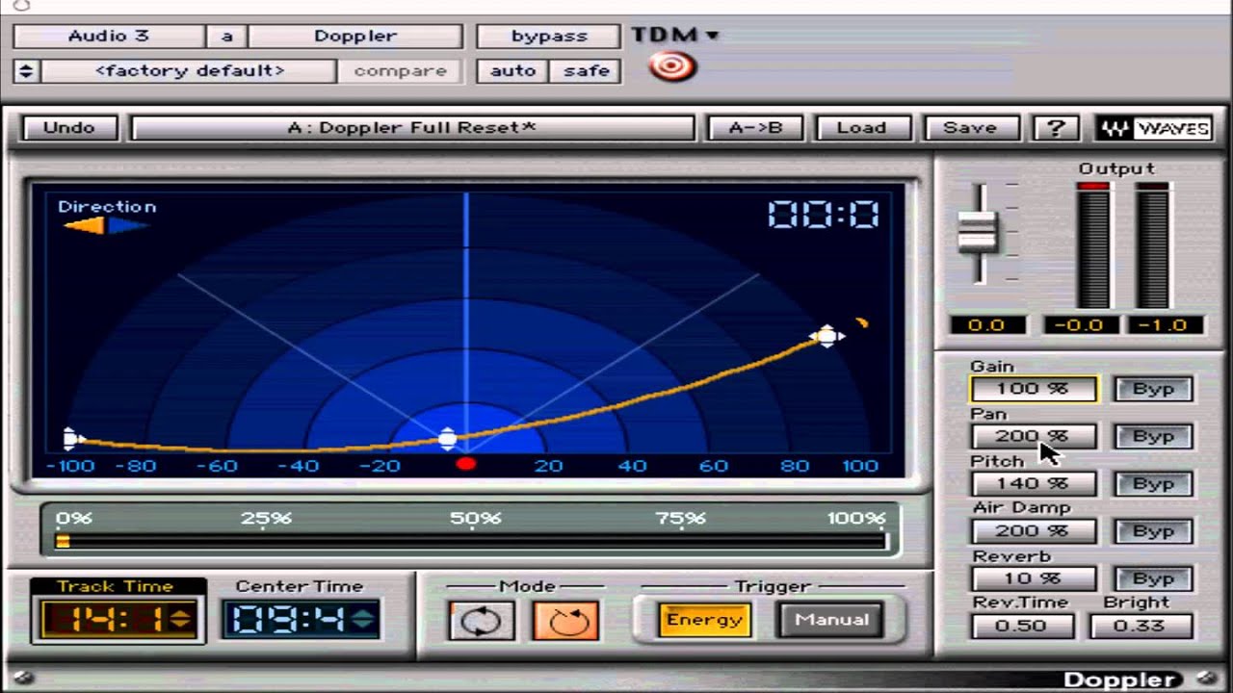Click the left meter -0.0 peak readout
The width and height of the screenshot is (1233, 693).
[x=1079, y=325]
